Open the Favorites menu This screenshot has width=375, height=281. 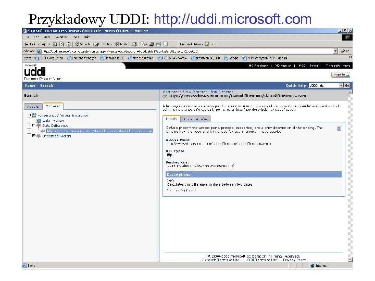[x=61, y=37]
